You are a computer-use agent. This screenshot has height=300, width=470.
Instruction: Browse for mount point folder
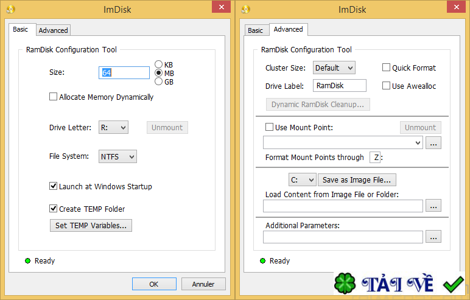point(433,142)
